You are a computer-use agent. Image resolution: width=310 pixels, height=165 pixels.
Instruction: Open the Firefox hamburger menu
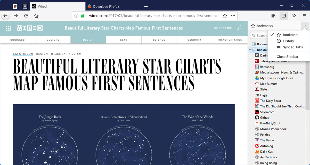click(x=305, y=16)
